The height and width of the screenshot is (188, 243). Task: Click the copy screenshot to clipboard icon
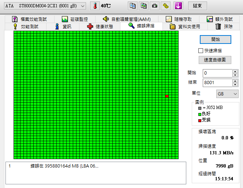point(143,6)
